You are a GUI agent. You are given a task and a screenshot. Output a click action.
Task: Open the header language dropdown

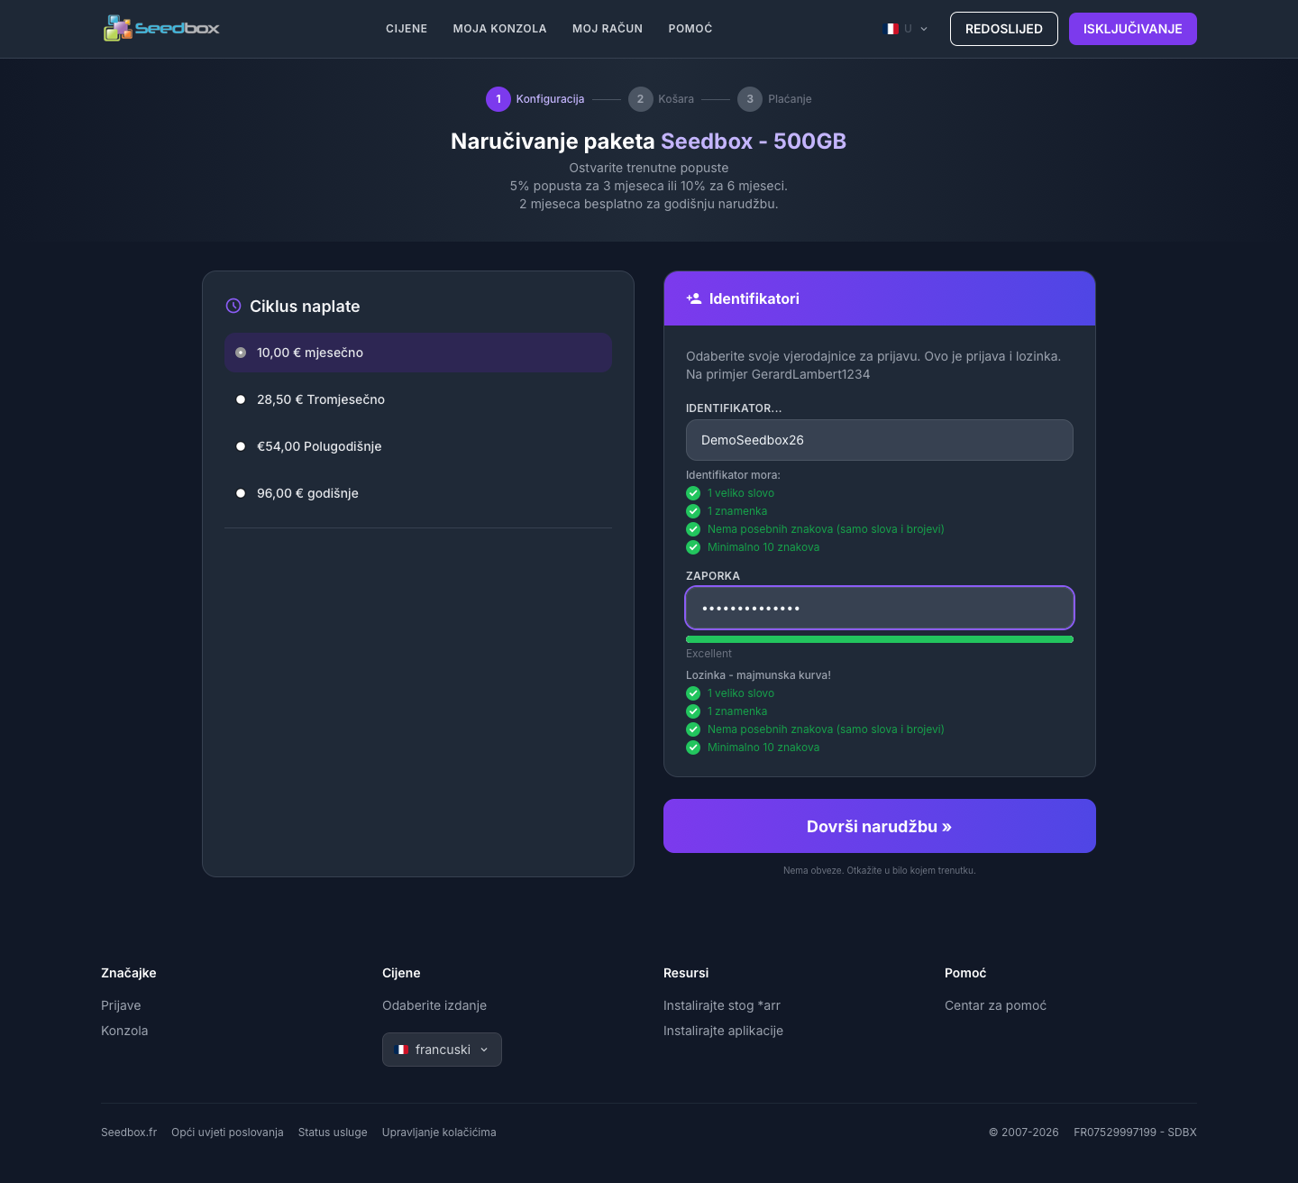907,29
